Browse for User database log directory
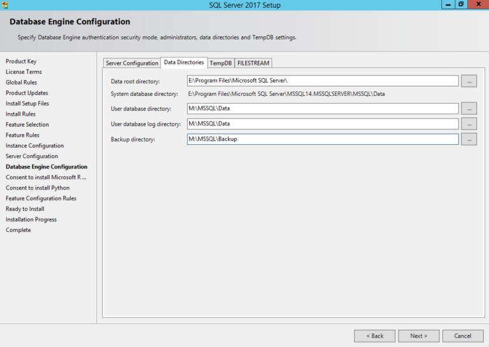 [x=469, y=124]
